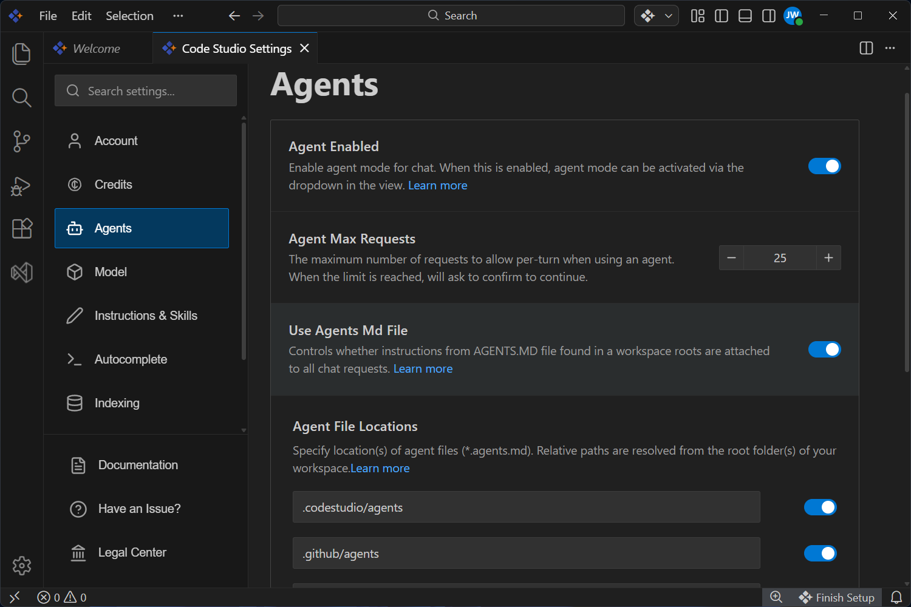This screenshot has width=911, height=607.
Task: Toggle the primary side bar
Action: point(722,16)
